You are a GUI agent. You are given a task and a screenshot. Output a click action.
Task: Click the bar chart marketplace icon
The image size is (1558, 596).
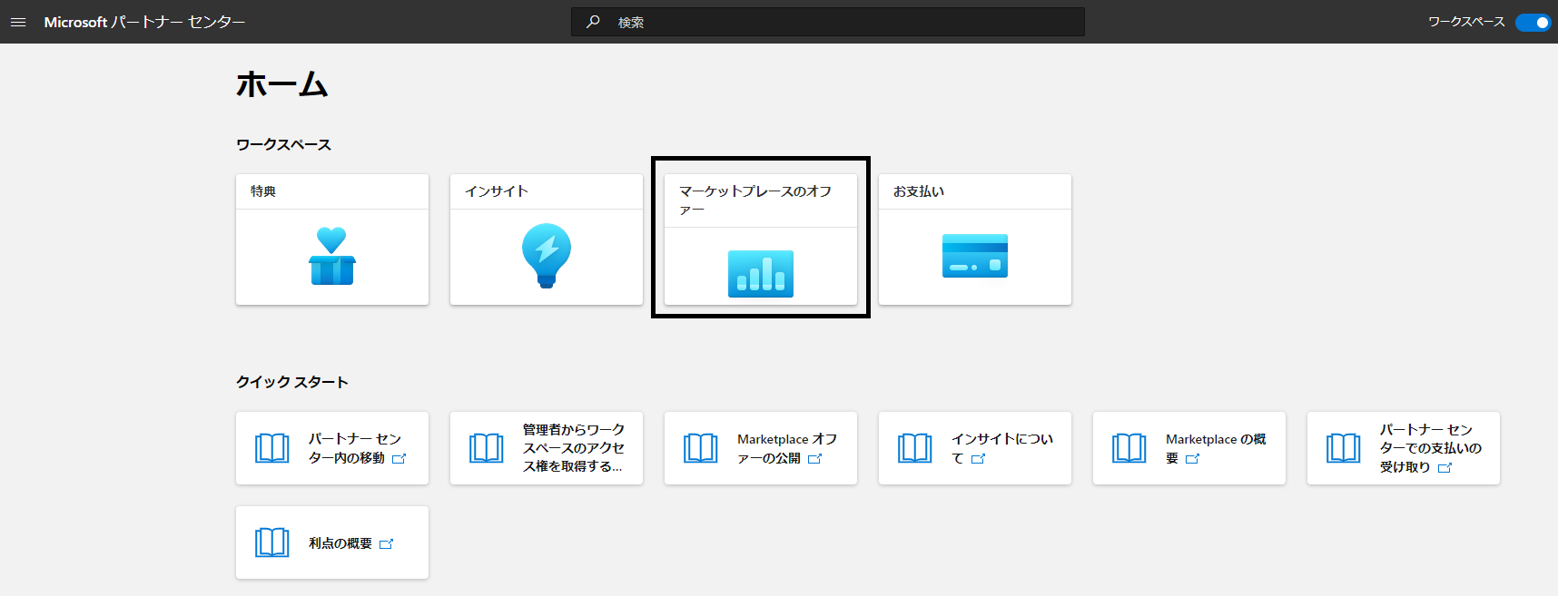point(761,273)
